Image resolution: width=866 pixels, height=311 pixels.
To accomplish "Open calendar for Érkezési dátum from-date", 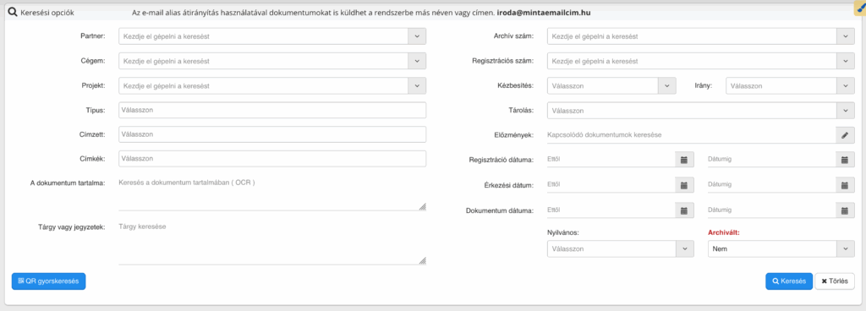I will pos(683,185).
